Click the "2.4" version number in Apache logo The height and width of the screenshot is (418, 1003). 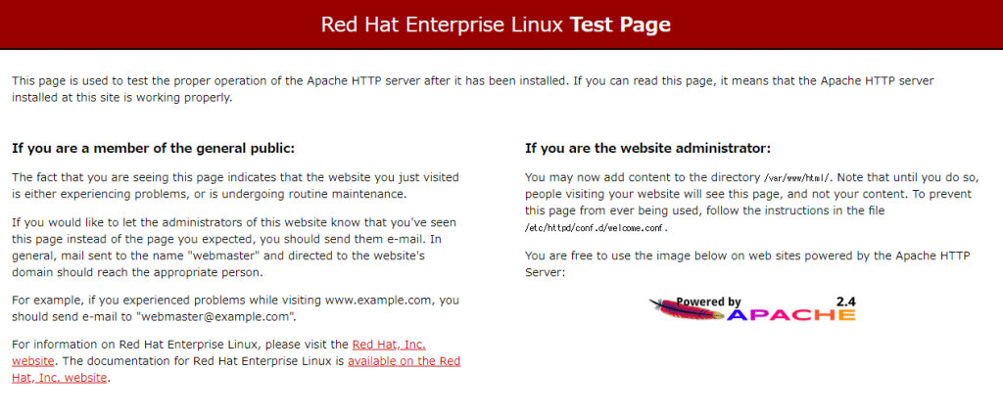point(845,302)
